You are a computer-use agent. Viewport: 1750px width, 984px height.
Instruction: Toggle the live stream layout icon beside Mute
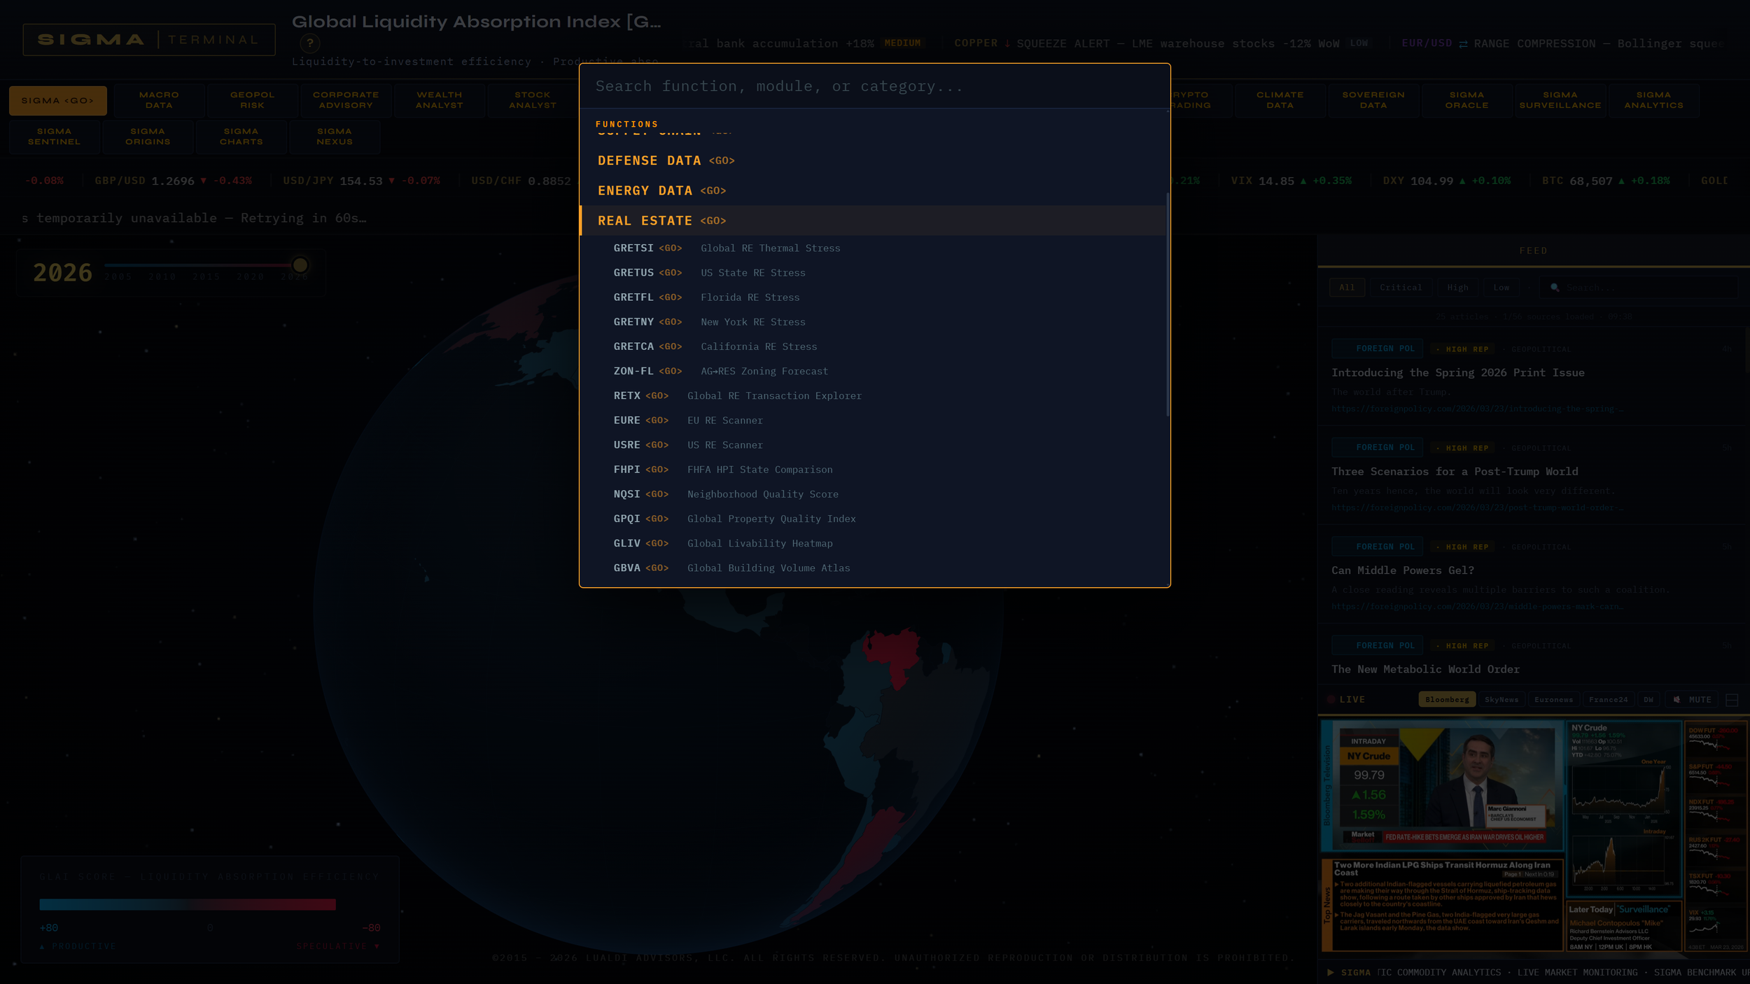1732,700
